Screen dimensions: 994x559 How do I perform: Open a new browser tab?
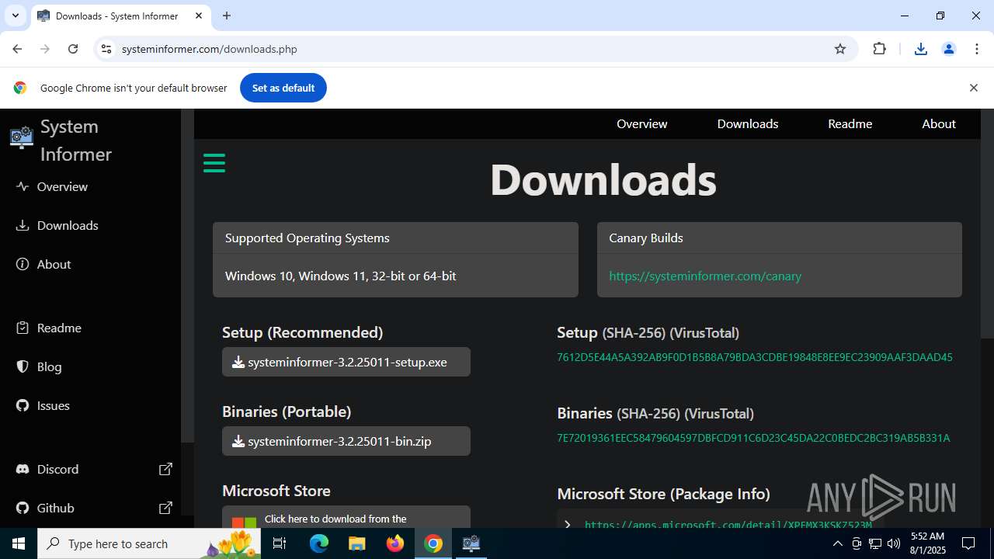227,16
